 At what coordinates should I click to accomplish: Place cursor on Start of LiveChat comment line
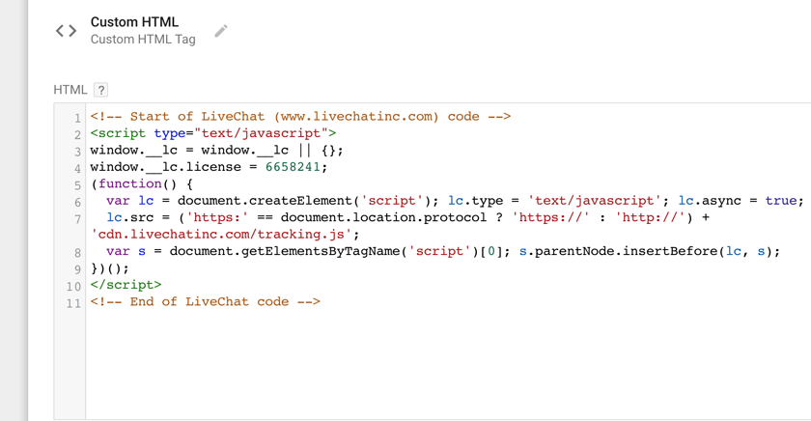[300, 117]
